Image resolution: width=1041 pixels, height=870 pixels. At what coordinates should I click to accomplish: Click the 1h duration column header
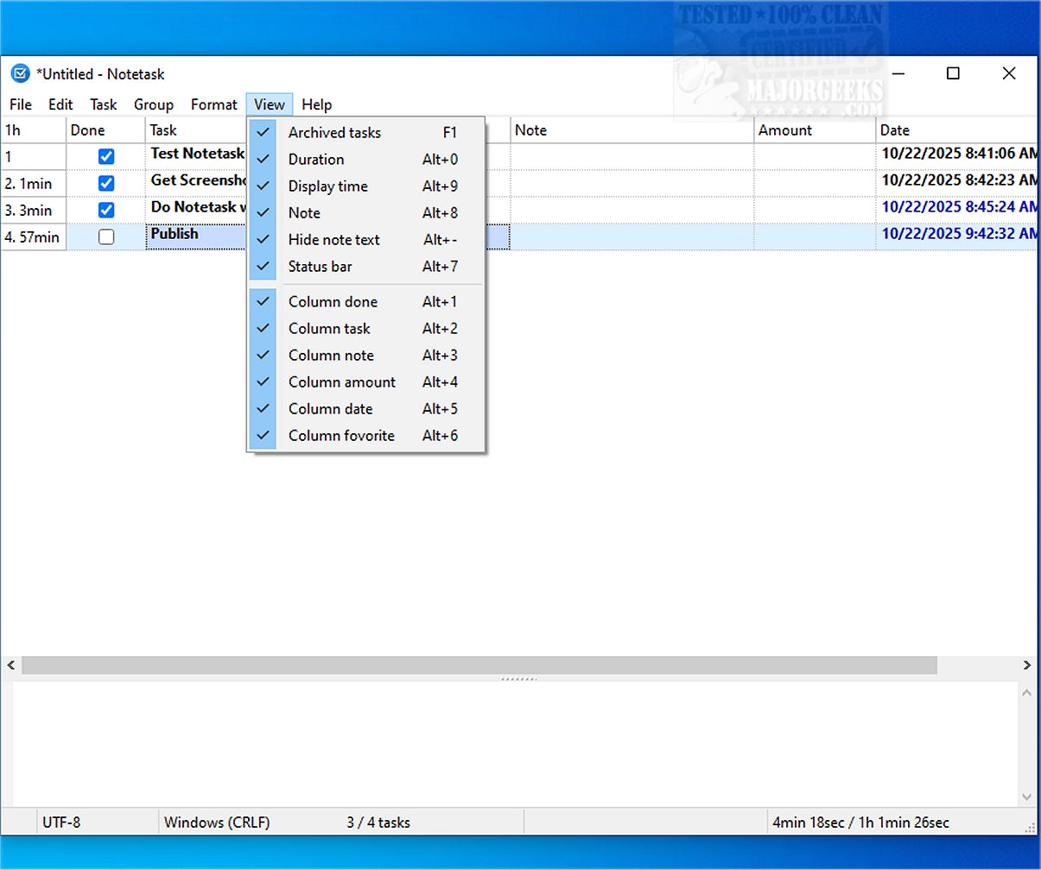[x=34, y=130]
